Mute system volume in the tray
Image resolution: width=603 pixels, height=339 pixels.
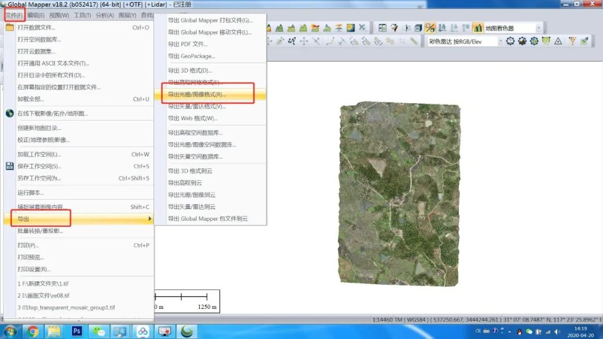pyautogui.click(x=557, y=332)
